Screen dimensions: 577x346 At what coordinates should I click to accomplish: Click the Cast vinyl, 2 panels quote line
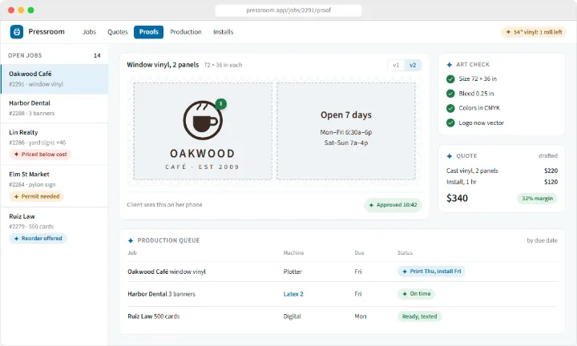point(502,171)
